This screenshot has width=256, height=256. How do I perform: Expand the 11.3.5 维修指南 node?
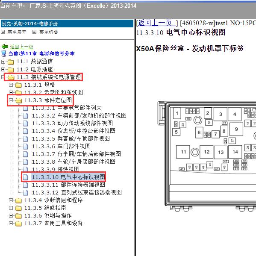[11, 208]
